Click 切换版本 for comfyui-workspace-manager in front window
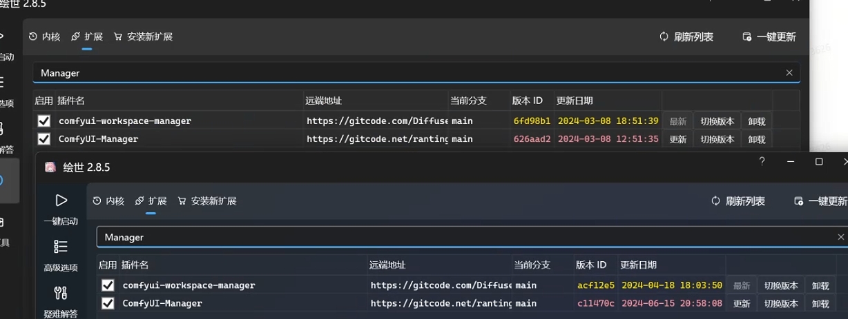The image size is (848, 319). click(781, 286)
